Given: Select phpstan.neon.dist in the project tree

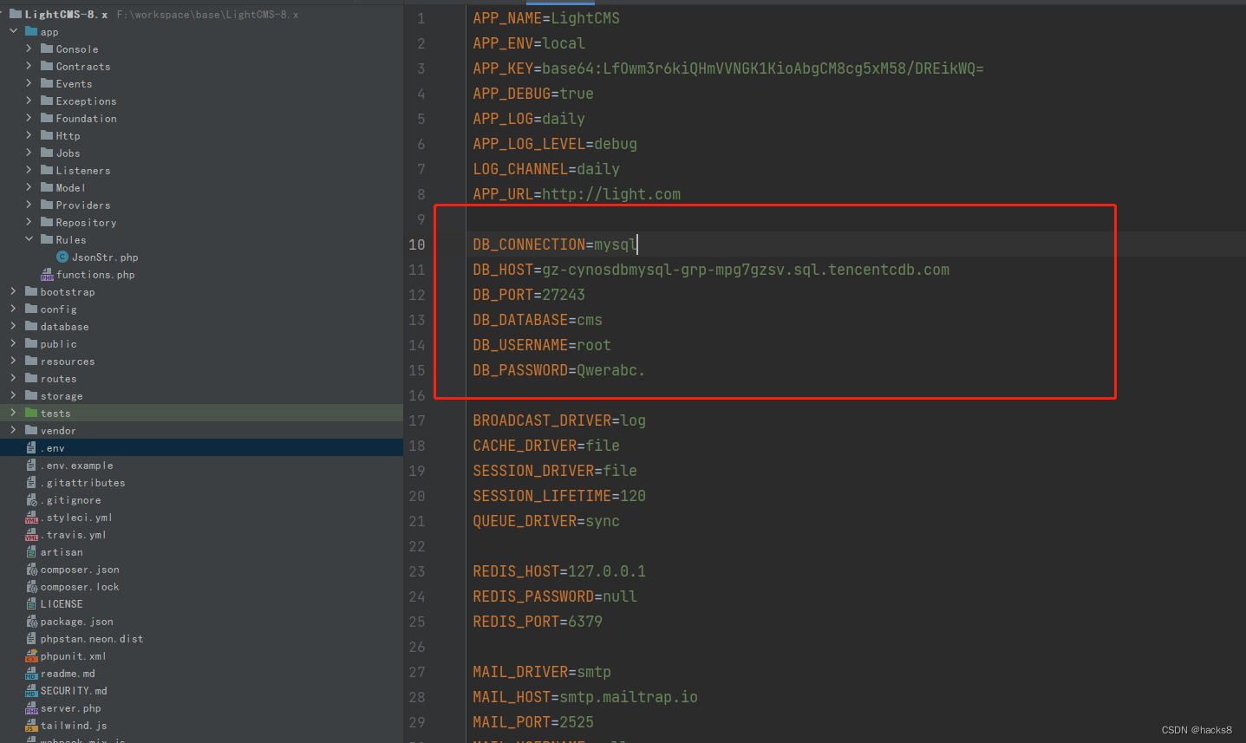Looking at the screenshot, I should [x=92, y=638].
